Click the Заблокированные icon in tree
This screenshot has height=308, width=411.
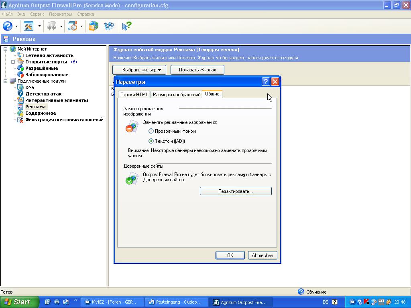pos(20,75)
